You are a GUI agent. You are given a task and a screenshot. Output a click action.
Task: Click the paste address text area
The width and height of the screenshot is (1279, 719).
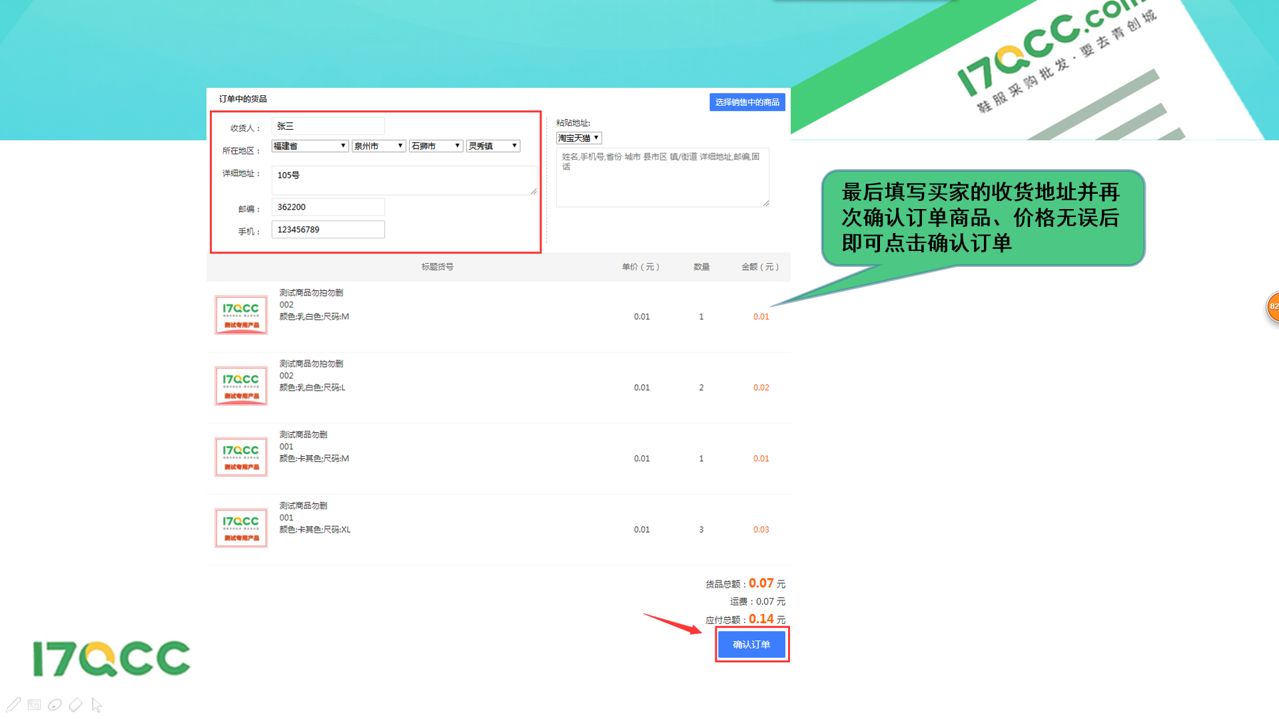point(662,177)
